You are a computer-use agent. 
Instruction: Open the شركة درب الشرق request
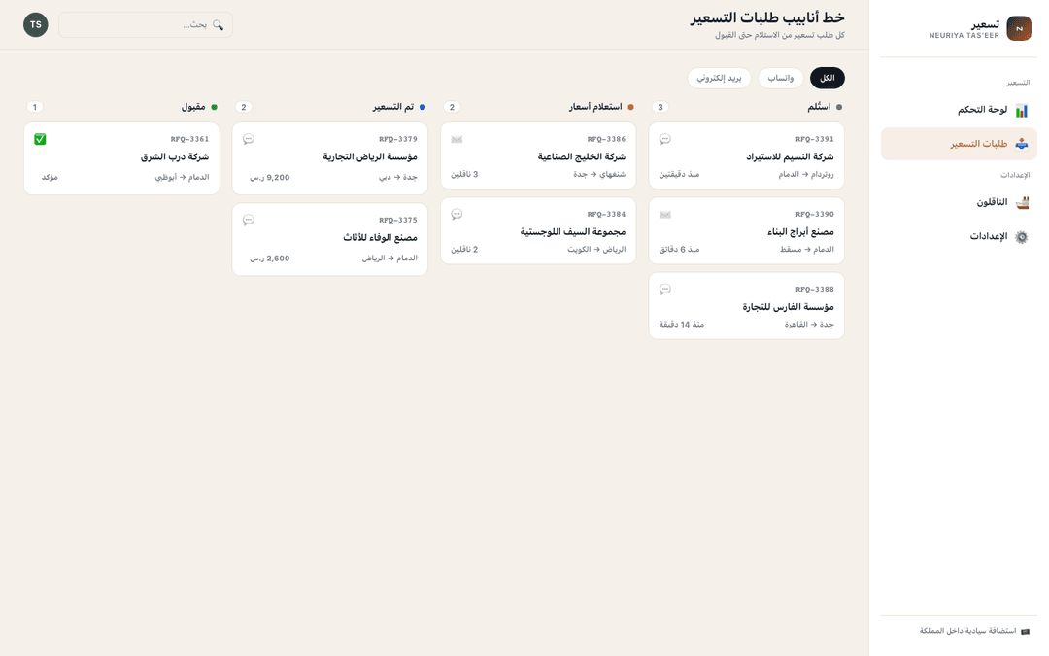tap(121, 158)
